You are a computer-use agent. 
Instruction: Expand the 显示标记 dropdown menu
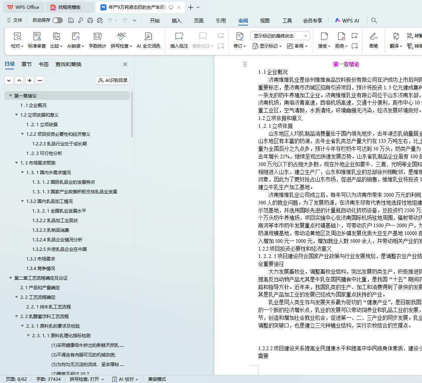pyautogui.click(x=267, y=46)
